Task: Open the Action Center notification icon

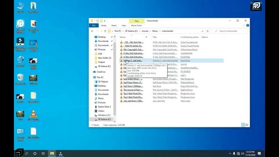Action: point(259,154)
